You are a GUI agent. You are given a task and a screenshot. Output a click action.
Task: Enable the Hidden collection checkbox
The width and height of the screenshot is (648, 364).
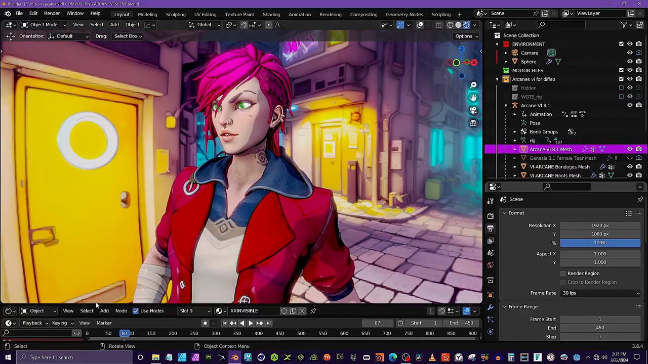point(621,88)
